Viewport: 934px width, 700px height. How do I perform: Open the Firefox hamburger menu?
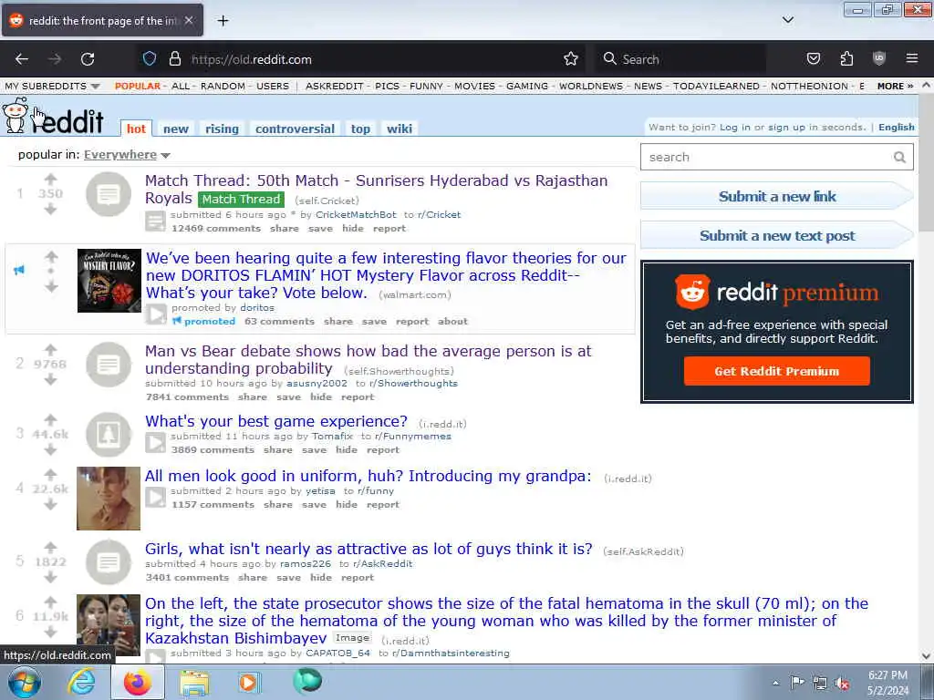[912, 58]
